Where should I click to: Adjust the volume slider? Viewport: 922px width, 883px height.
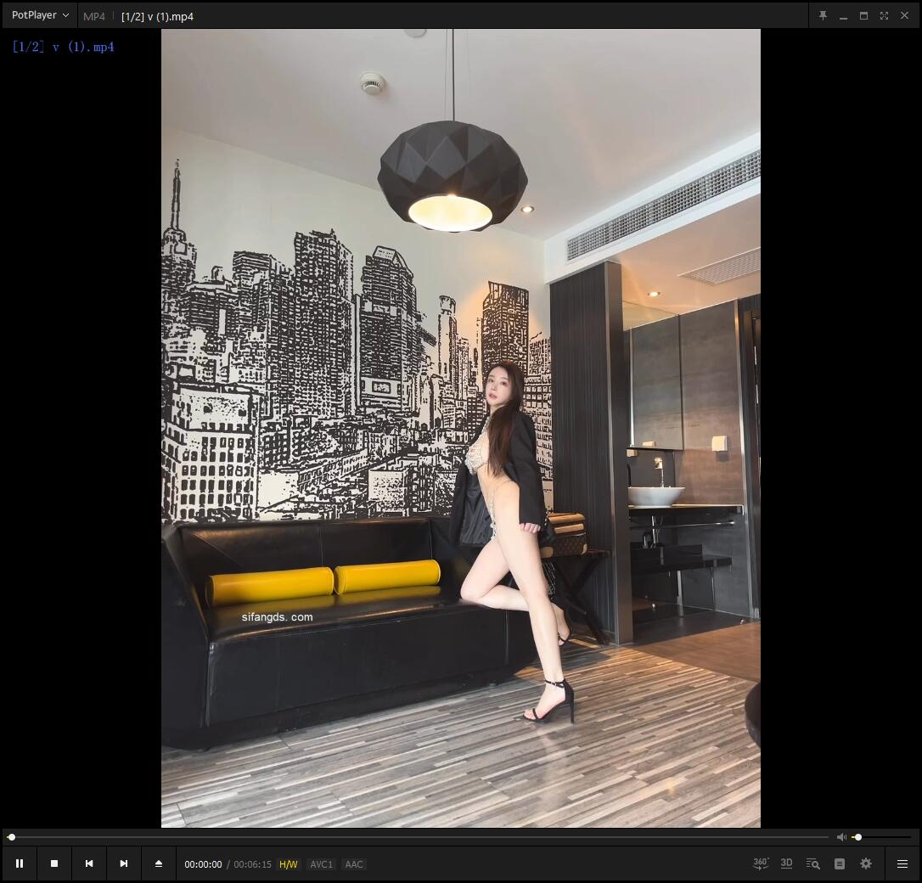pyautogui.click(x=882, y=837)
